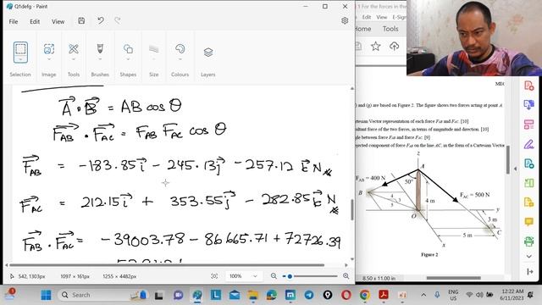Screen dimensions: 542x305
Task: Click the zoom out magnifier in Paint
Action: [x=274, y=276]
